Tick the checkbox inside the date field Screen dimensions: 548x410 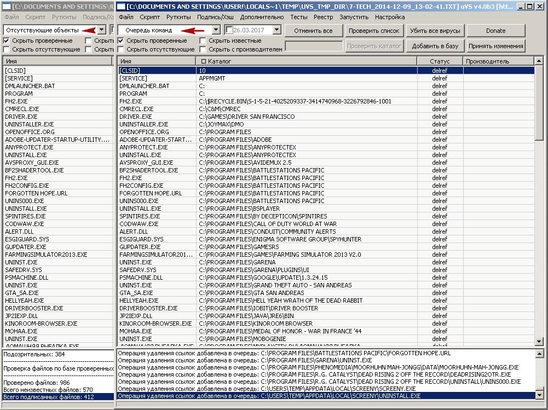coord(229,31)
